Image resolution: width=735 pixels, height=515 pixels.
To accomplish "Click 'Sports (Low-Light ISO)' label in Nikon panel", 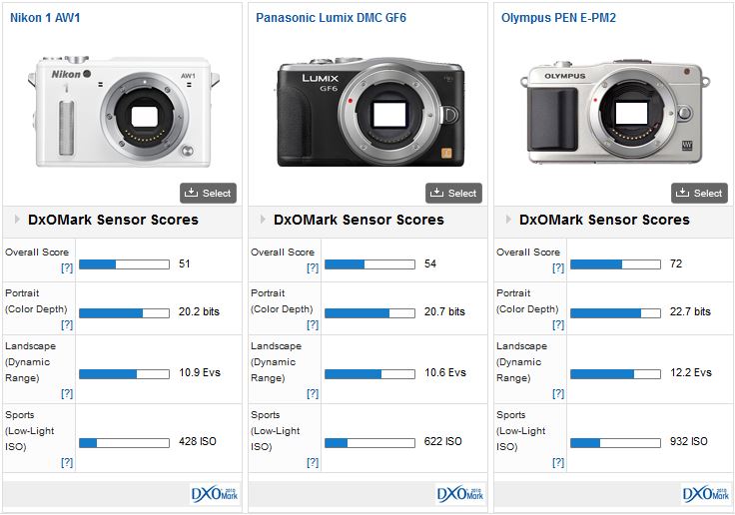I will pos(30,430).
